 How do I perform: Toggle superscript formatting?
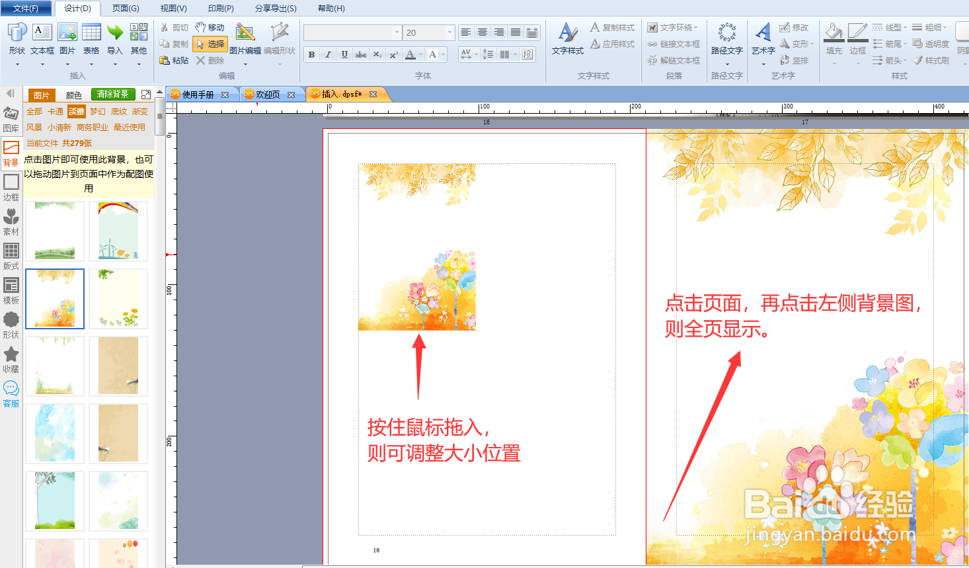pyautogui.click(x=393, y=54)
